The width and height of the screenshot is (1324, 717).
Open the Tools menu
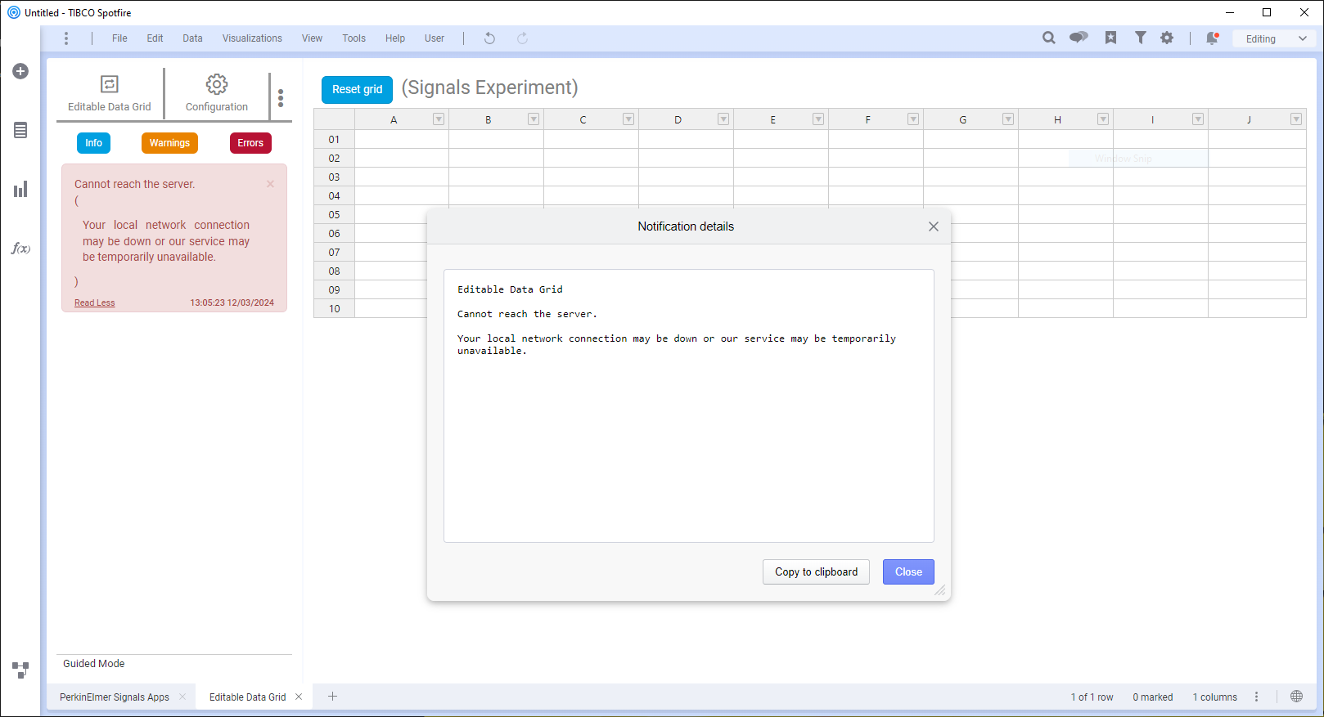(x=354, y=38)
